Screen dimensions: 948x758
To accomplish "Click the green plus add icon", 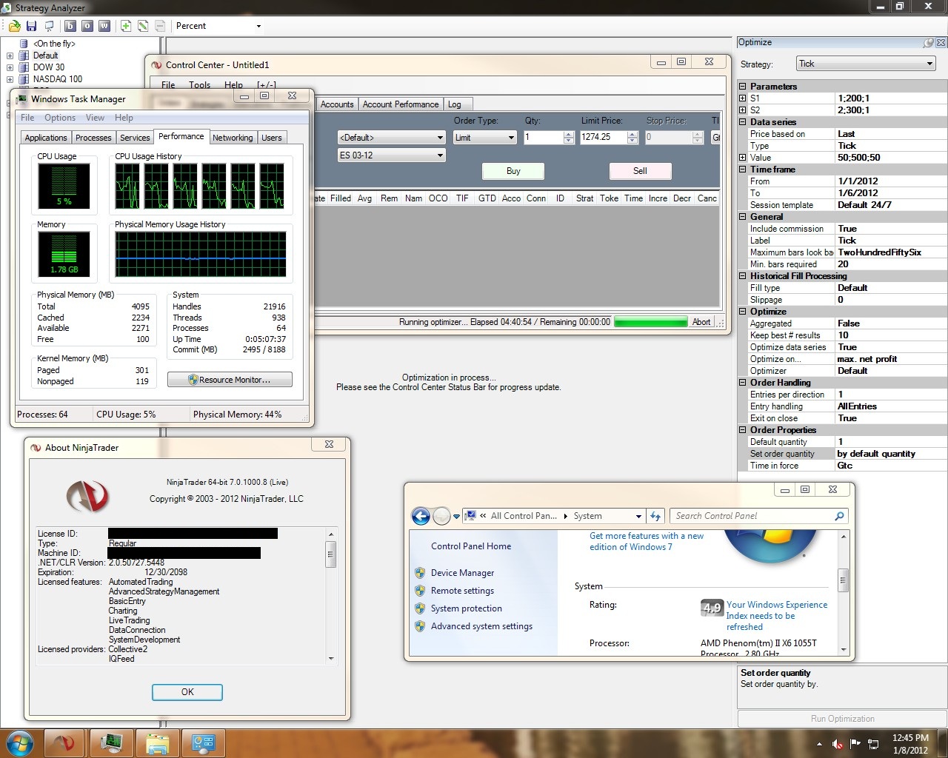I will pos(126,26).
